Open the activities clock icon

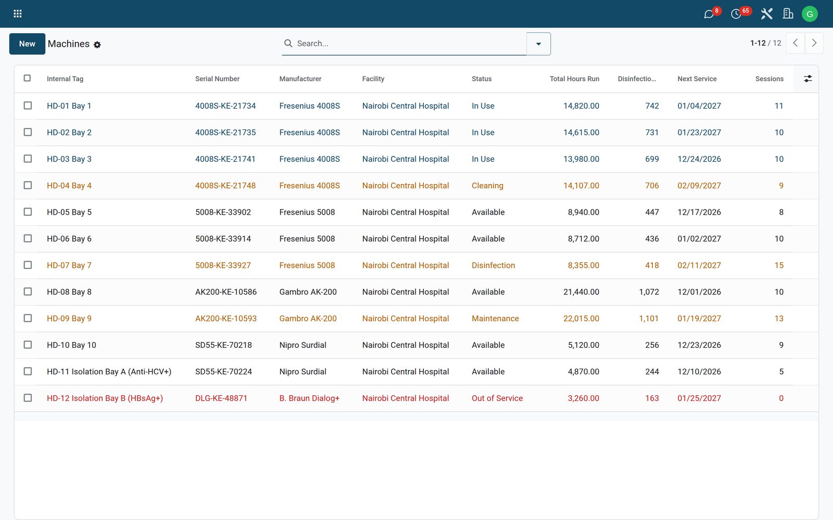click(x=736, y=14)
